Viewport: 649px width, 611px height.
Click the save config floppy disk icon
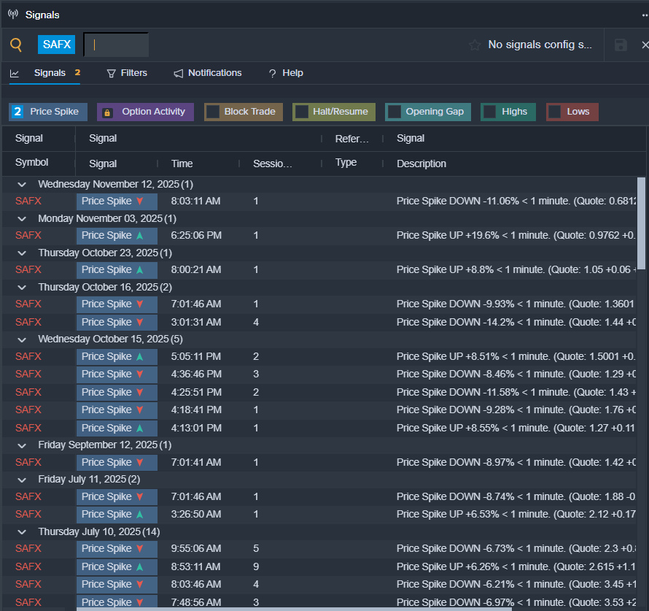[x=621, y=45]
